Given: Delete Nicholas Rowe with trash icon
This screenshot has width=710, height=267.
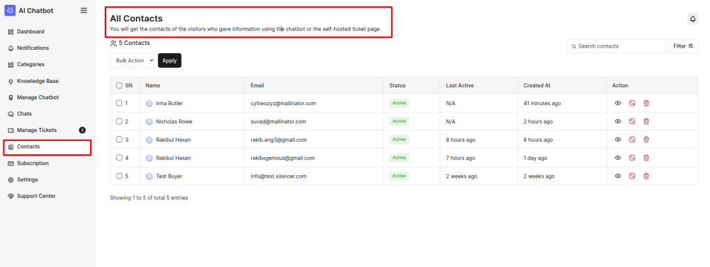Looking at the screenshot, I should click(x=646, y=122).
